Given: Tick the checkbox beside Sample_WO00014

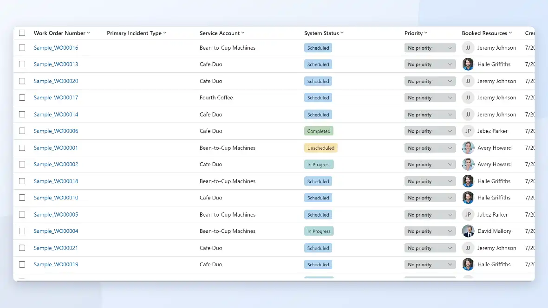Looking at the screenshot, I should [x=22, y=114].
